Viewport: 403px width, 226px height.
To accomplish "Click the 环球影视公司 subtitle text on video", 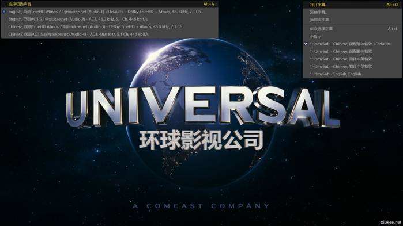I will [201, 140].
